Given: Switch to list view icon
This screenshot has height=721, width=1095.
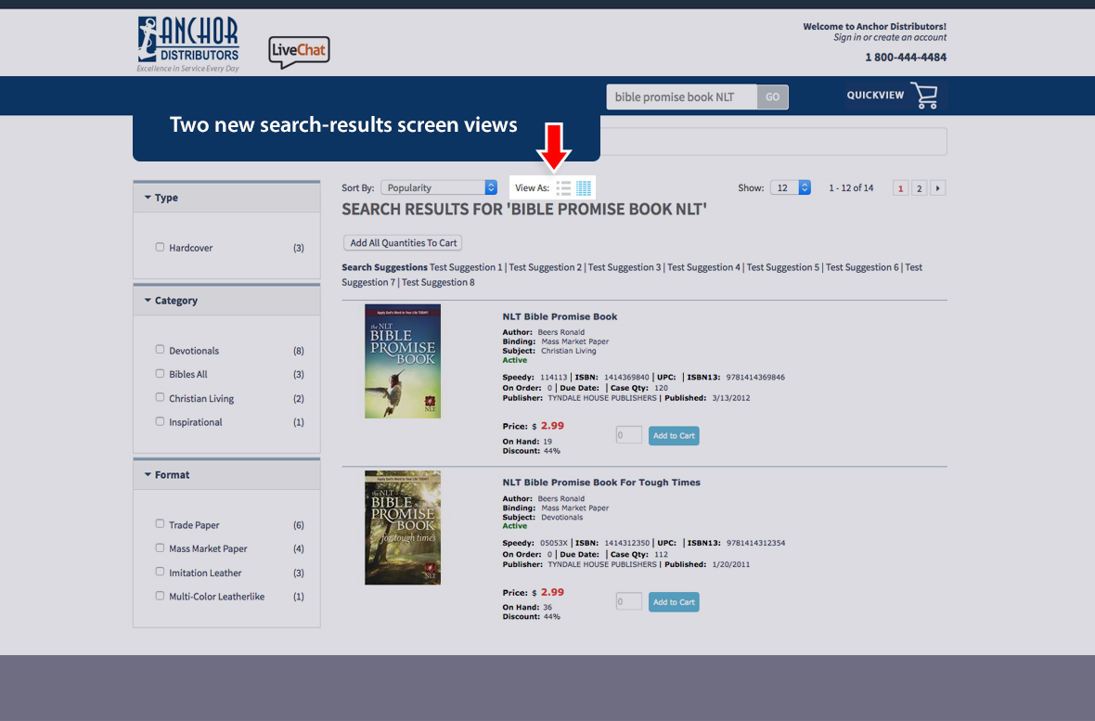Looking at the screenshot, I should [x=563, y=188].
